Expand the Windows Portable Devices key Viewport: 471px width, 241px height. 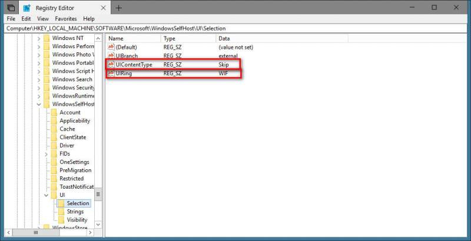click(39, 63)
